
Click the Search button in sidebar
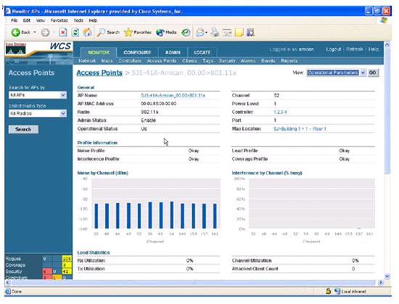[x=23, y=129]
